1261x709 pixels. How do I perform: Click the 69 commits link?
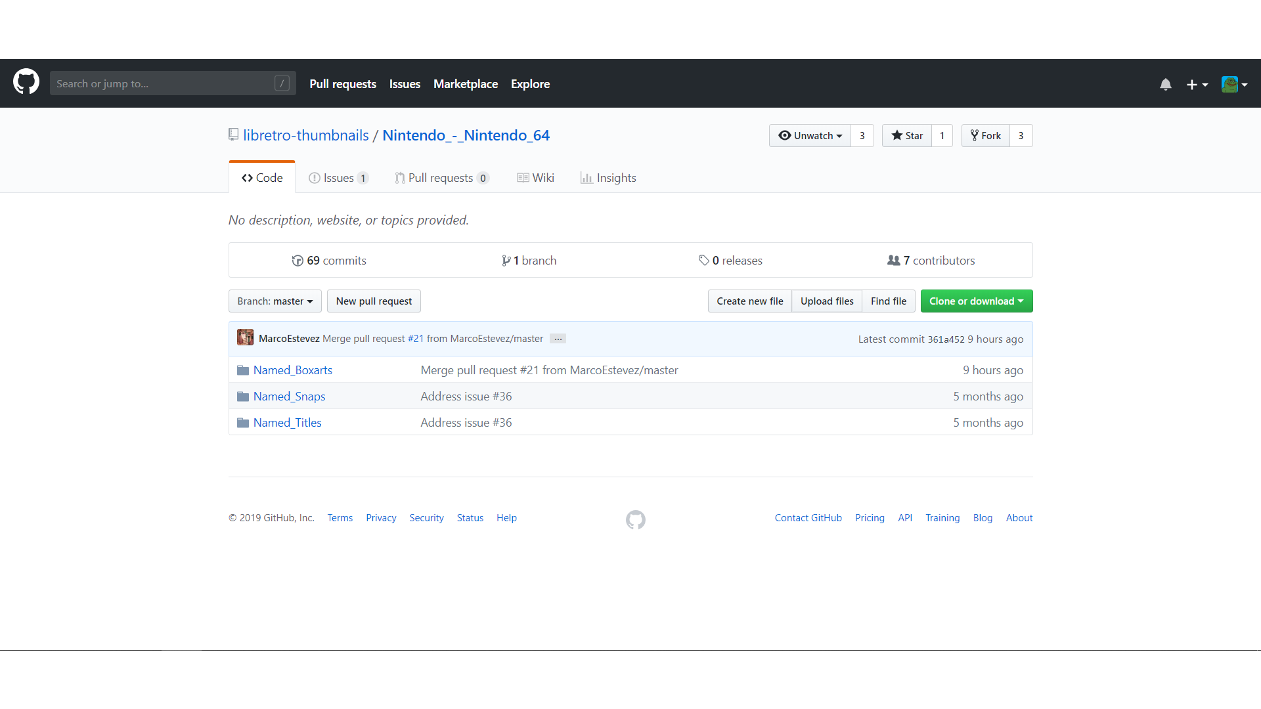(329, 261)
